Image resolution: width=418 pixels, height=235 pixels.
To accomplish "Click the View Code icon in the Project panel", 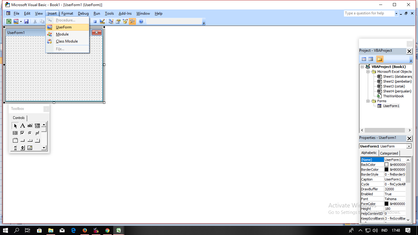I will [x=364, y=59].
